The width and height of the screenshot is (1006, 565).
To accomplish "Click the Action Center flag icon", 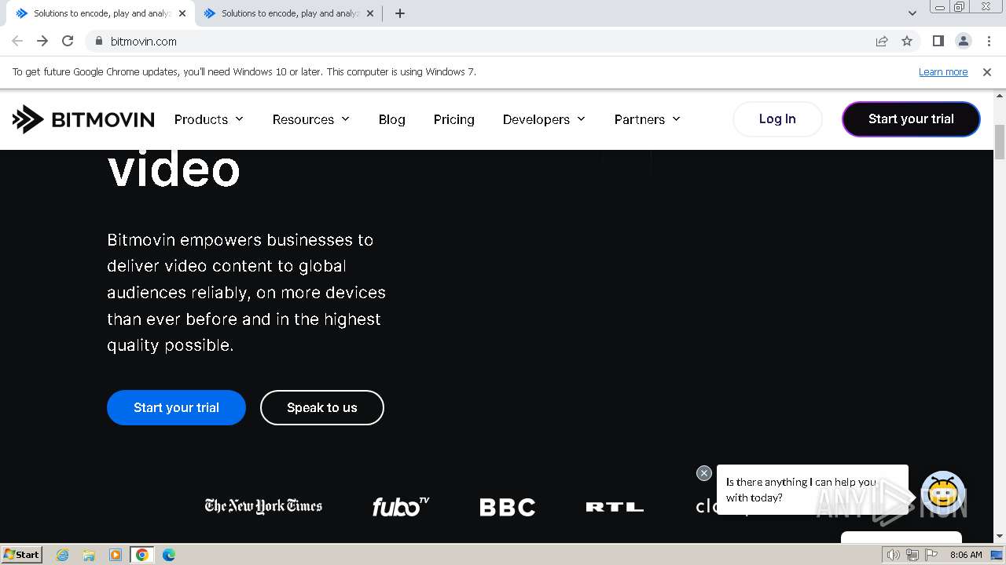I will click(x=930, y=555).
